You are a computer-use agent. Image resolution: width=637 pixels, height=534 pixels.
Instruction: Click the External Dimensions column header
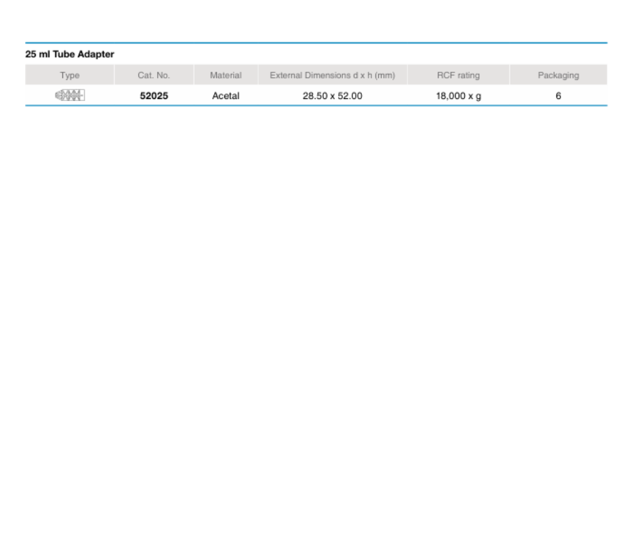(x=332, y=75)
